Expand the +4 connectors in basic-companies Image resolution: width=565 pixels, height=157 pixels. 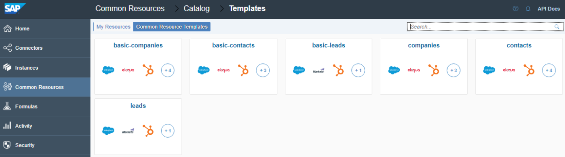tap(168, 70)
